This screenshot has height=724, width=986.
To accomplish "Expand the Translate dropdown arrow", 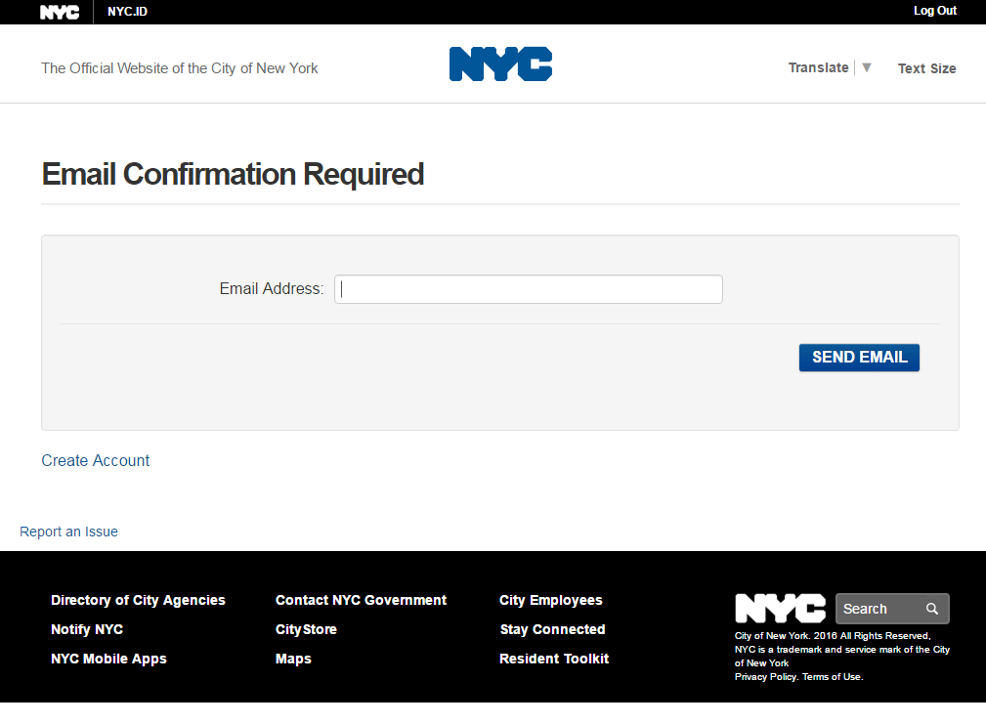I will (x=866, y=67).
